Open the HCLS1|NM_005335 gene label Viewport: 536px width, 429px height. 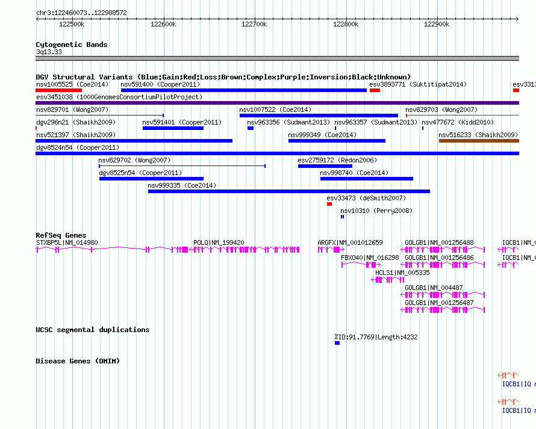click(402, 273)
